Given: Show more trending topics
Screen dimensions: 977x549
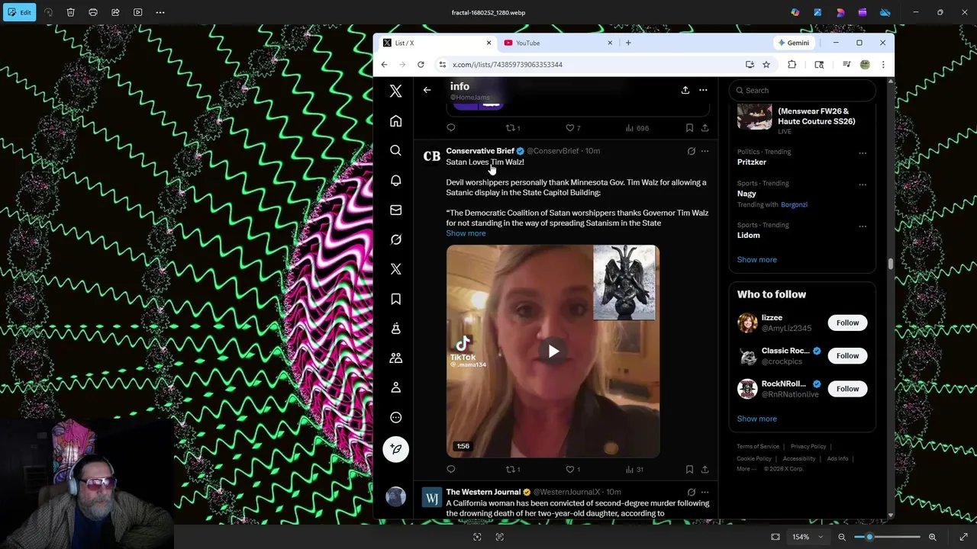Looking at the screenshot, I should (x=756, y=260).
